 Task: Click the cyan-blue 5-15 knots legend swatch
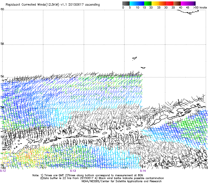[137, 3]
